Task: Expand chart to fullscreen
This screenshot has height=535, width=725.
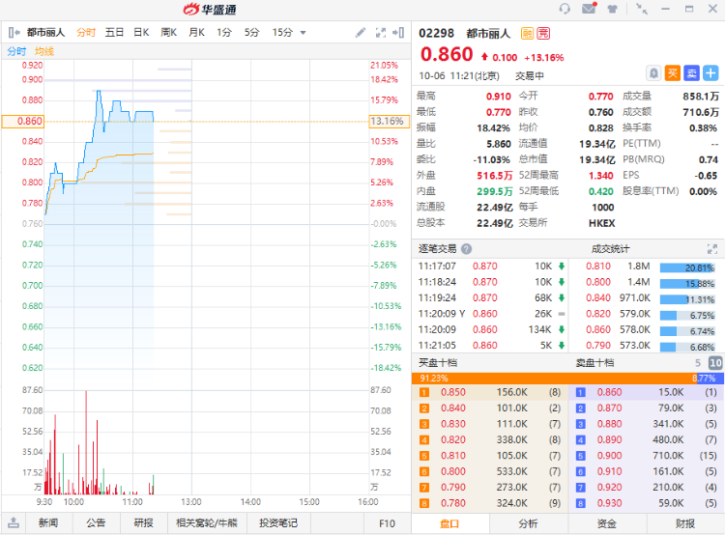Action: 381,32
